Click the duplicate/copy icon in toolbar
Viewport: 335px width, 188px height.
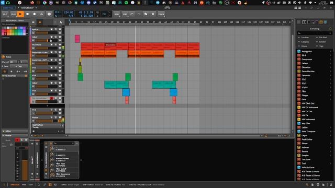[x=146, y=14]
